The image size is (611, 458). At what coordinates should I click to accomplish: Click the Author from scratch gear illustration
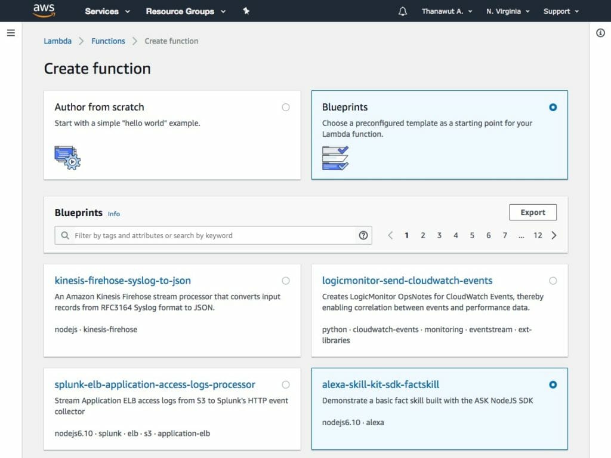tap(67, 158)
